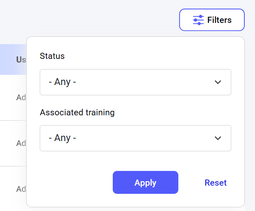Click the Associated training field label
The width and height of the screenshot is (255, 211).
click(x=77, y=112)
